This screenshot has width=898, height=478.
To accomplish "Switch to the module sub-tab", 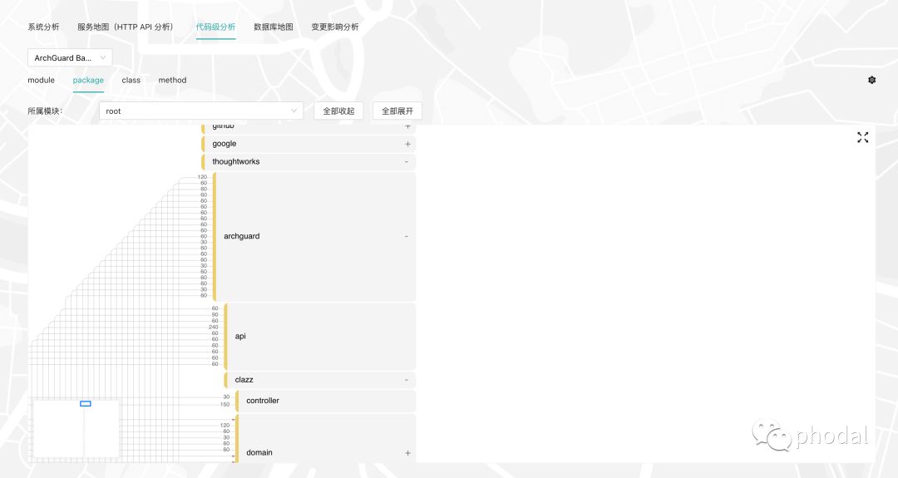I will (42, 80).
